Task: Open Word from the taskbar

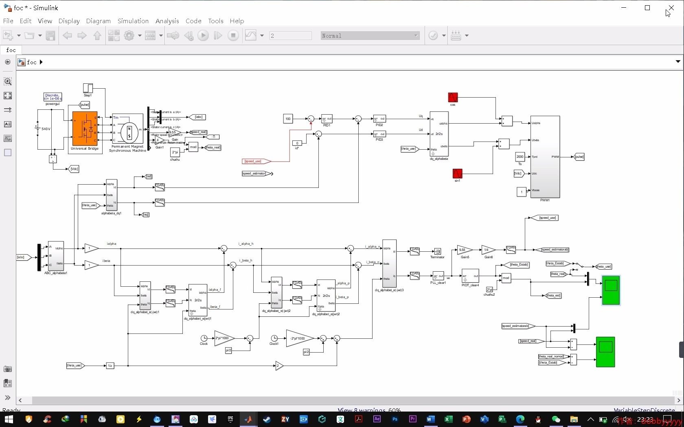Action: click(430, 419)
